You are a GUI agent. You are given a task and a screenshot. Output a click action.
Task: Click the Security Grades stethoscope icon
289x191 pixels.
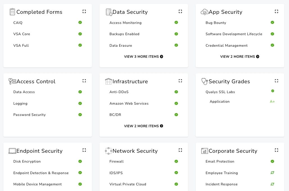pyautogui.click(x=205, y=81)
